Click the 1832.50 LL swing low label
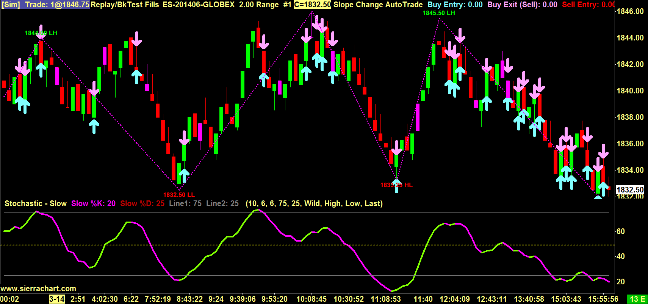 point(179,195)
